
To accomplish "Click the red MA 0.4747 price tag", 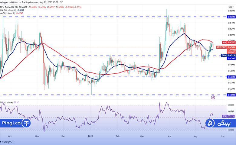I will tap(229, 42).
